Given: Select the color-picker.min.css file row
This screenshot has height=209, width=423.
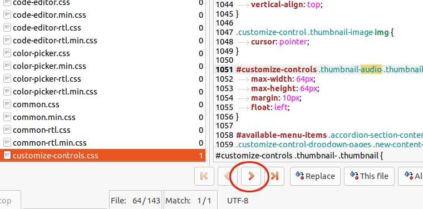Looking at the screenshot, I should click(102, 66).
